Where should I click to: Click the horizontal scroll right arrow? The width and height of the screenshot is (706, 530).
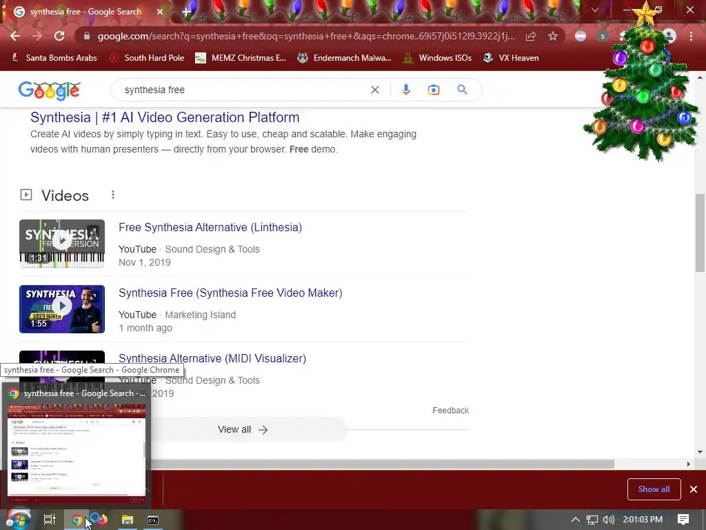click(x=689, y=464)
